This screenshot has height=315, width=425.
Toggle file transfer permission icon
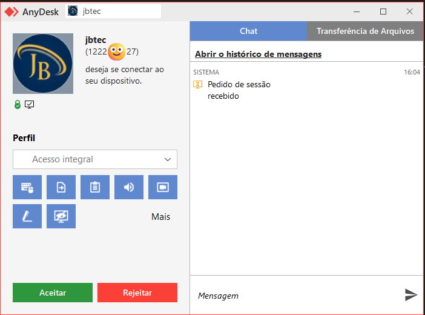pyautogui.click(x=61, y=187)
